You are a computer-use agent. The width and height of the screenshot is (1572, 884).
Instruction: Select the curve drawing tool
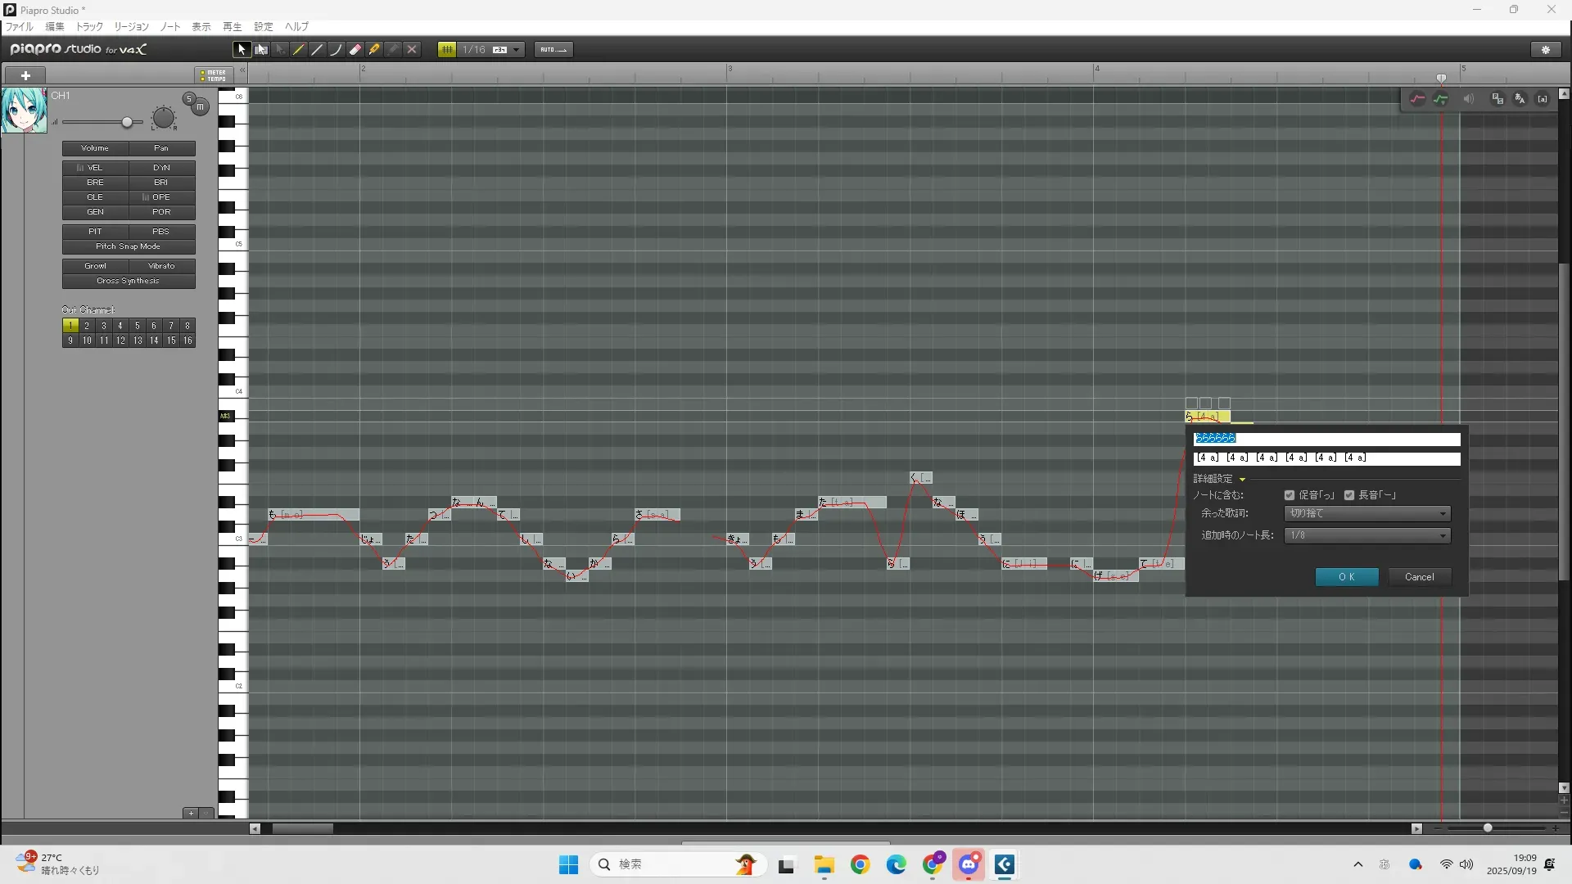pyautogui.click(x=336, y=50)
